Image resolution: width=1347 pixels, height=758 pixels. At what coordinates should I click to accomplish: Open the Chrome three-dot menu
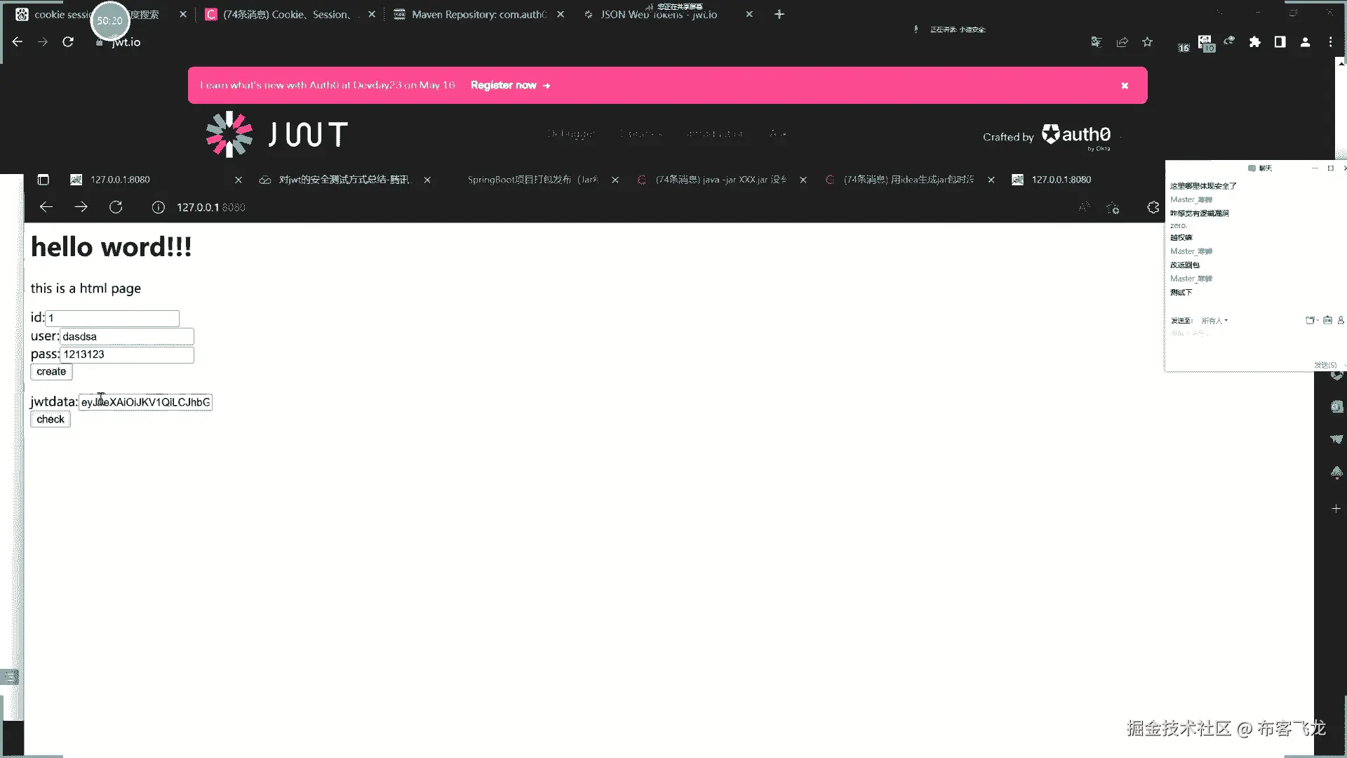point(1330,42)
